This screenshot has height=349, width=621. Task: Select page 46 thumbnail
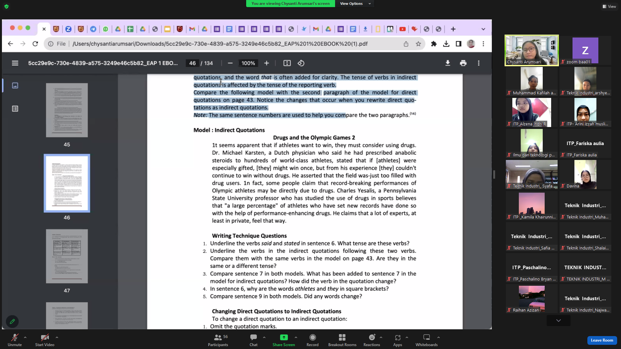pyautogui.click(x=67, y=183)
